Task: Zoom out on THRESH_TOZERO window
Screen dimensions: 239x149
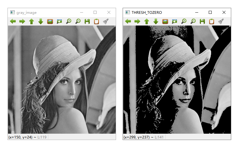Action: pyautogui.click(x=193, y=21)
